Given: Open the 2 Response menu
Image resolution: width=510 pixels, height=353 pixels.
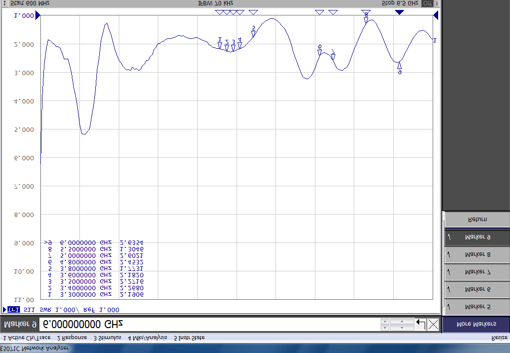Looking at the screenshot, I should click(72, 338).
